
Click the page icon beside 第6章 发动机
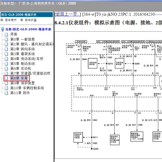6,69
